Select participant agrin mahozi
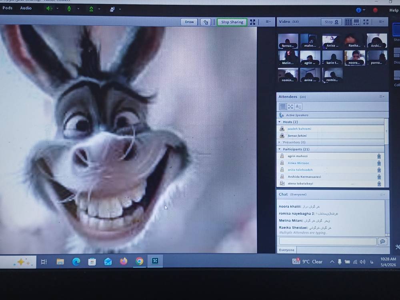 pyautogui.click(x=331, y=156)
